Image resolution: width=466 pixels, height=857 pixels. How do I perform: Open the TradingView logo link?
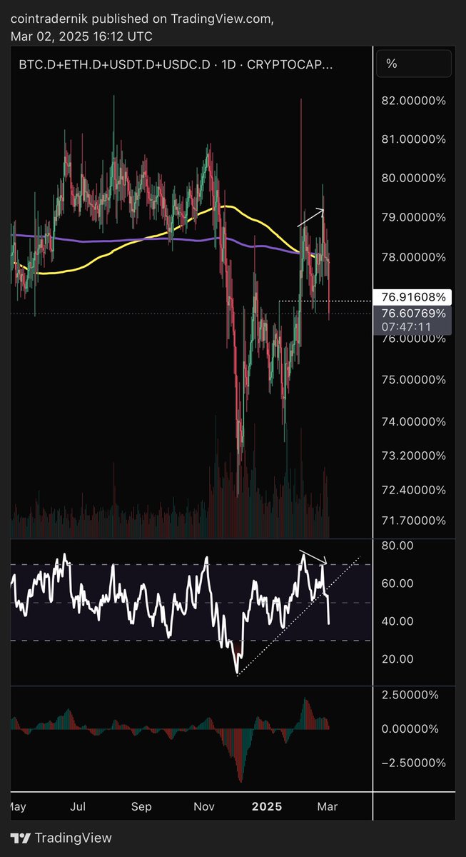click(61, 837)
